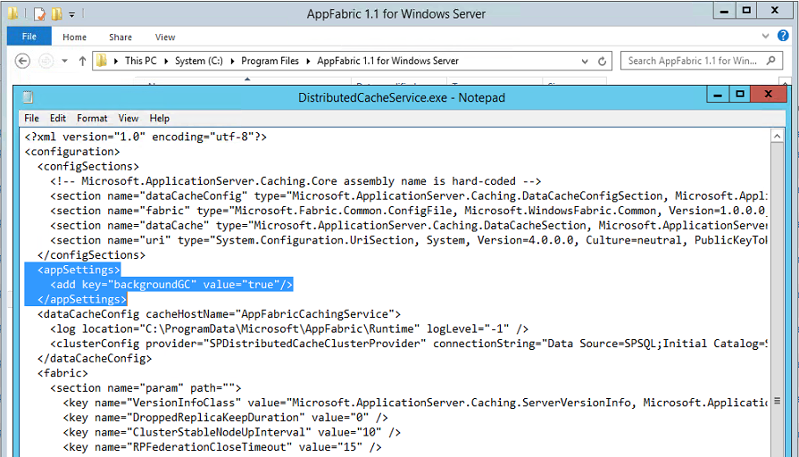Select System (C:) in the breadcrumb path
The image size is (799, 457).
click(199, 61)
